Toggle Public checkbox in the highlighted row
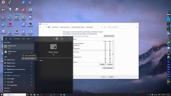 pos(110,50)
